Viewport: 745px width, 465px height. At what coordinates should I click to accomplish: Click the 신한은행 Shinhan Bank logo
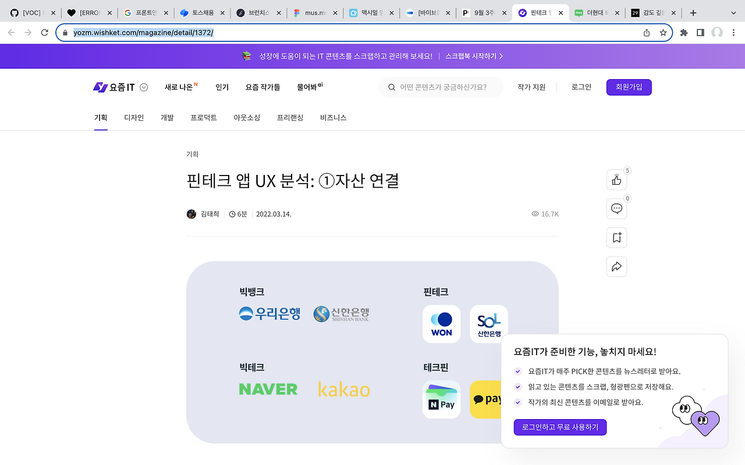pos(341,314)
